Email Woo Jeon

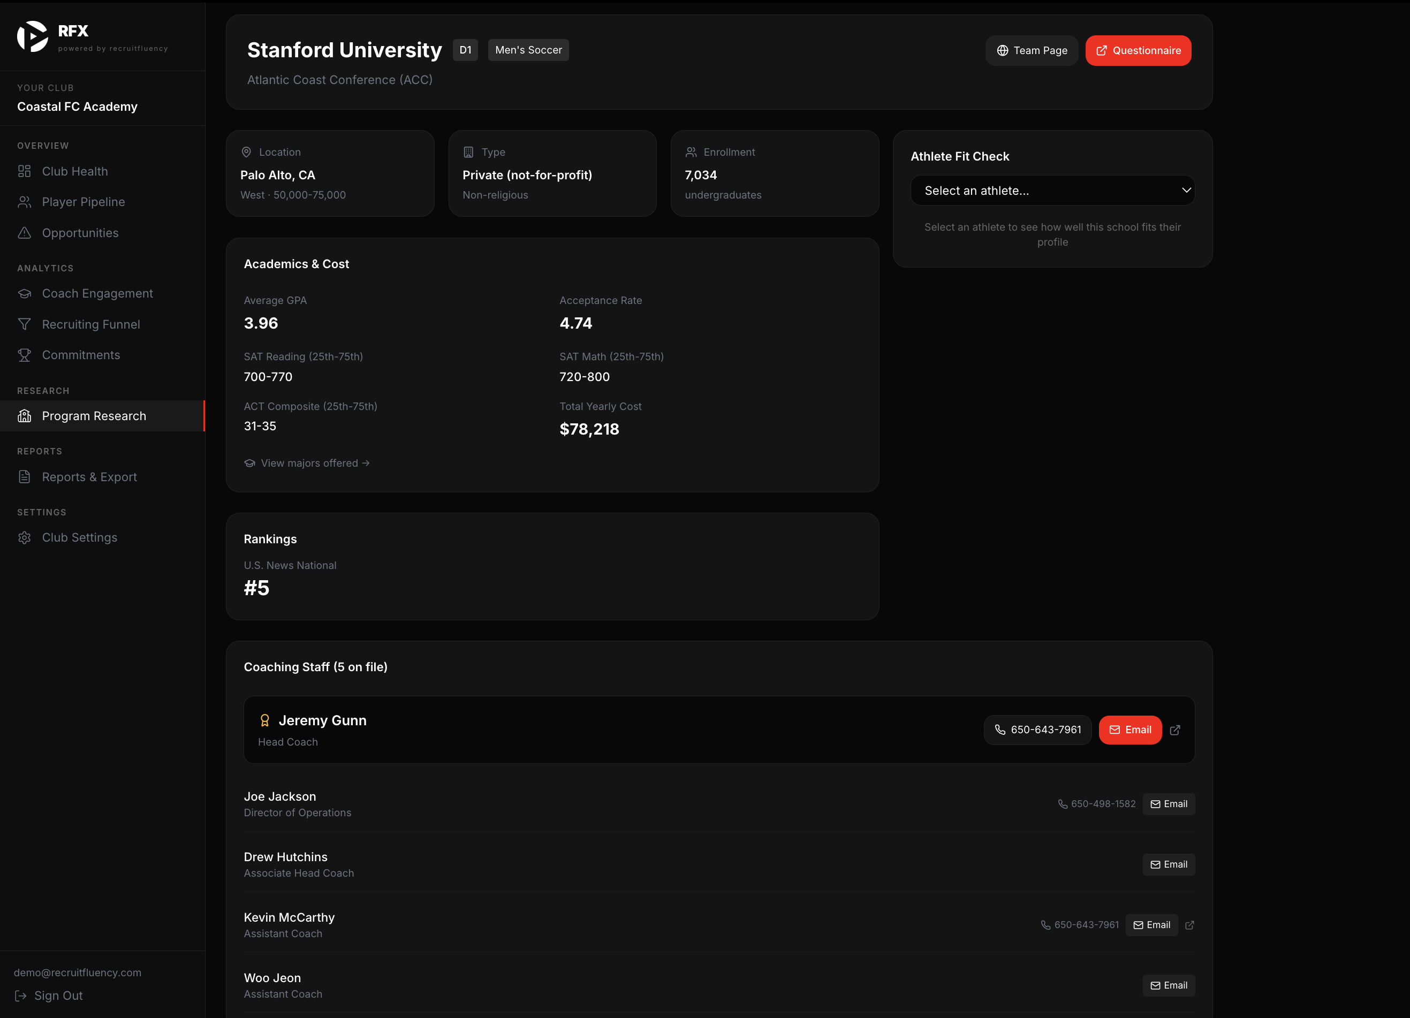1168,986
